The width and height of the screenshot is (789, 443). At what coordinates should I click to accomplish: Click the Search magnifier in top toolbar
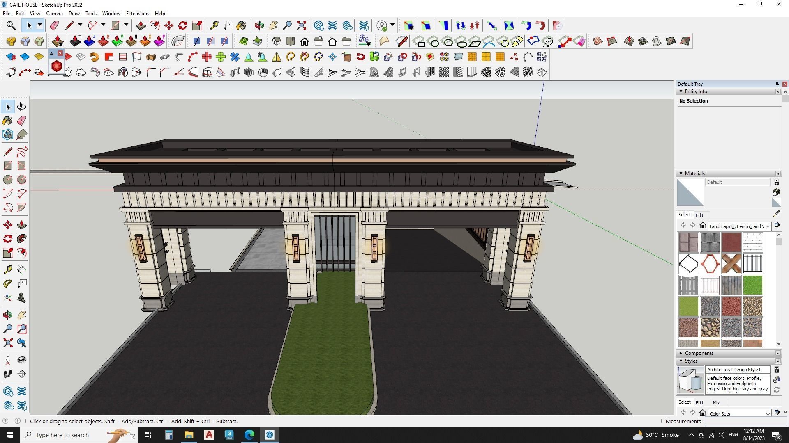click(11, 25)
